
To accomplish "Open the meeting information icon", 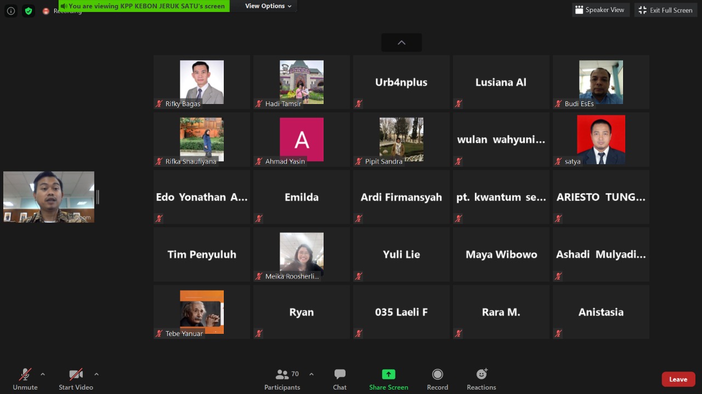I will tap(10, 10).
